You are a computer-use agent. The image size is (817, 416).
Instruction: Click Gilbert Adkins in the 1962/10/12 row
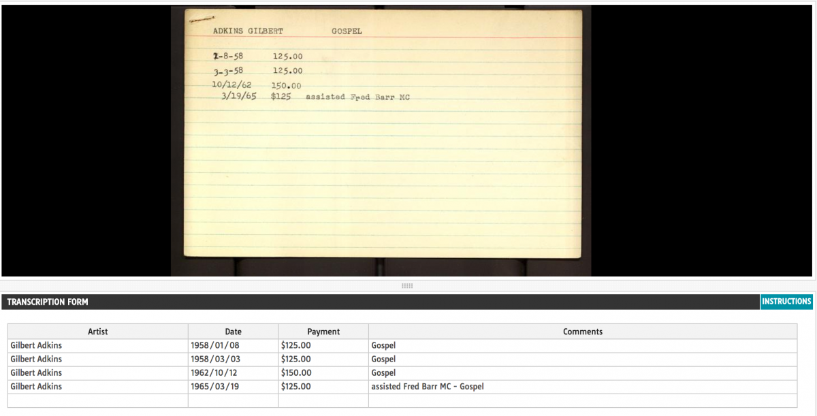pyautogui.click(x=98, y=373)
